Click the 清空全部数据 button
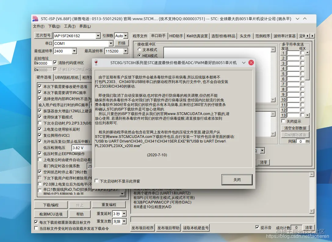The width and height of the screenshot is (332, 242). click(295, 128)
